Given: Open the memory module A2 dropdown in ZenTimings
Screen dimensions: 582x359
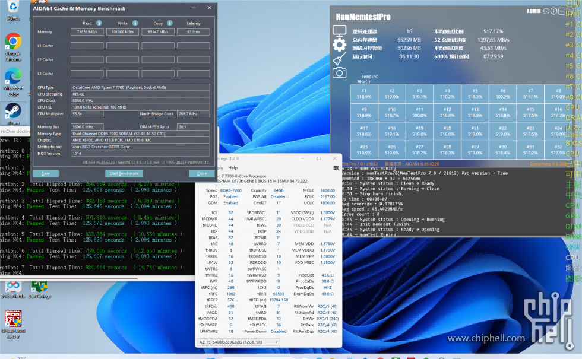Looking at the screenshot, I should (x=238, y=342).
